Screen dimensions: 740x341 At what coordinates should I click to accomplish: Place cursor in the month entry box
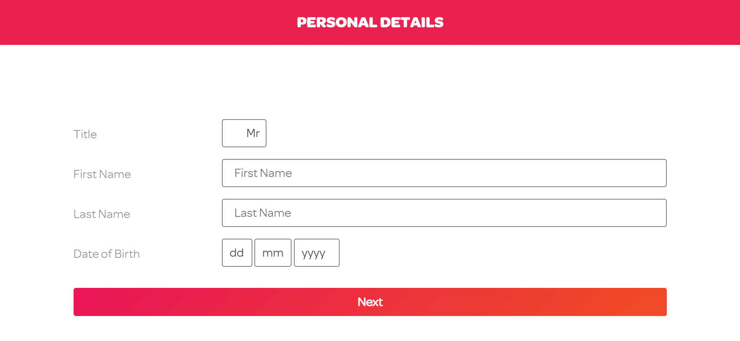click(273, 253)
